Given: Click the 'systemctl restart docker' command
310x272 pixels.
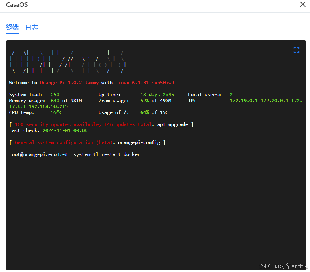Looking at the screenshot, I should (x=107, y=154).
